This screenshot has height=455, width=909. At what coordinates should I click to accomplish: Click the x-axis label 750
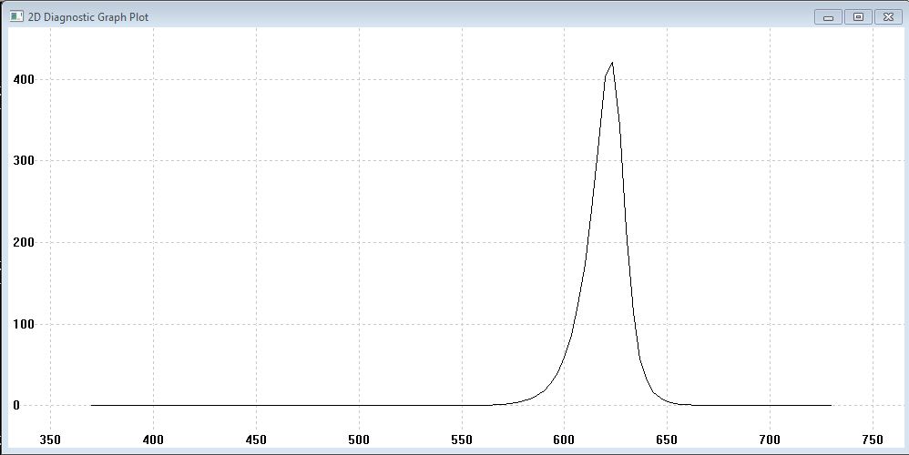pyautogui.click(x=873, y=440)
